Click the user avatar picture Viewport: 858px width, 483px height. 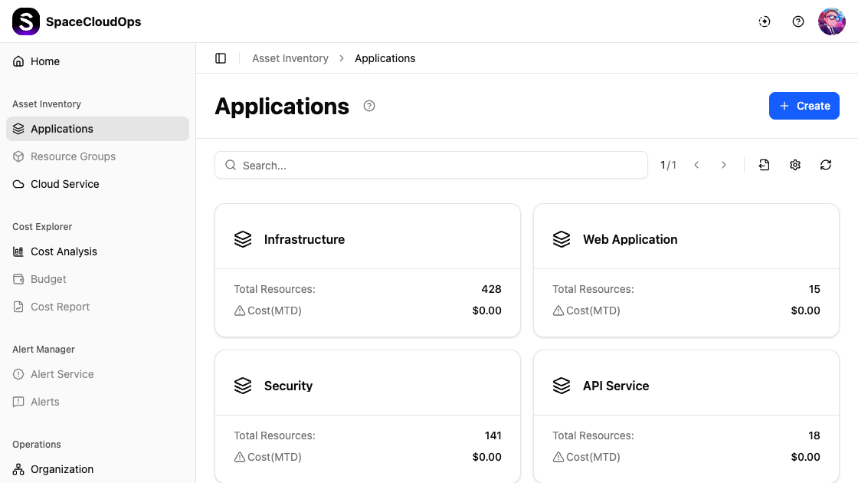pos(831,21)
